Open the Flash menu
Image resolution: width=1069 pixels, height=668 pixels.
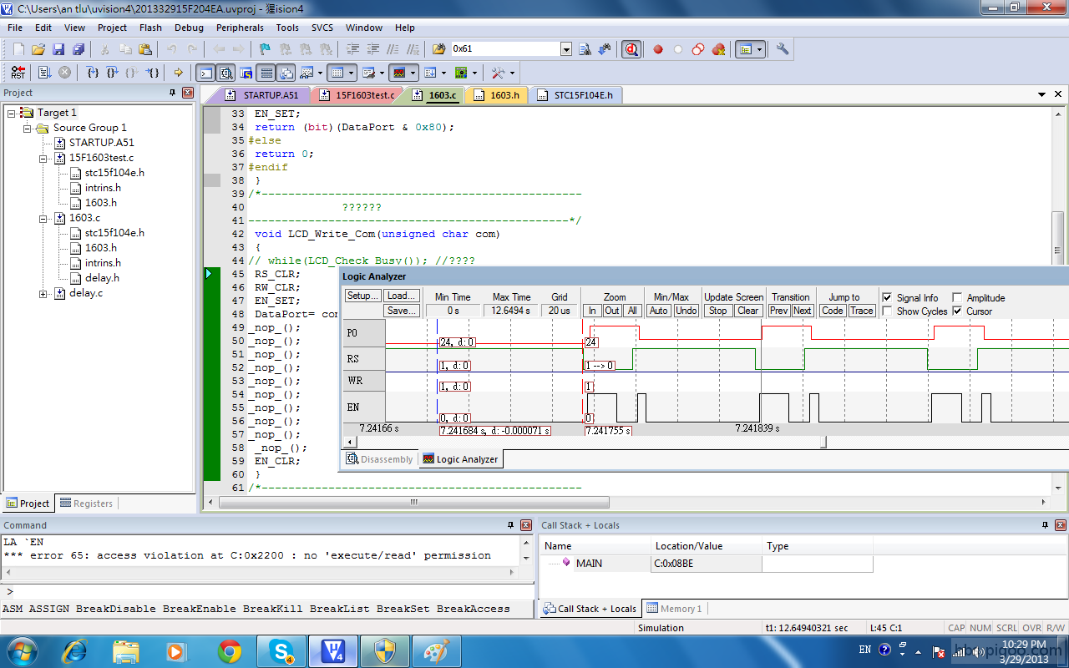[x=150, y=28]
